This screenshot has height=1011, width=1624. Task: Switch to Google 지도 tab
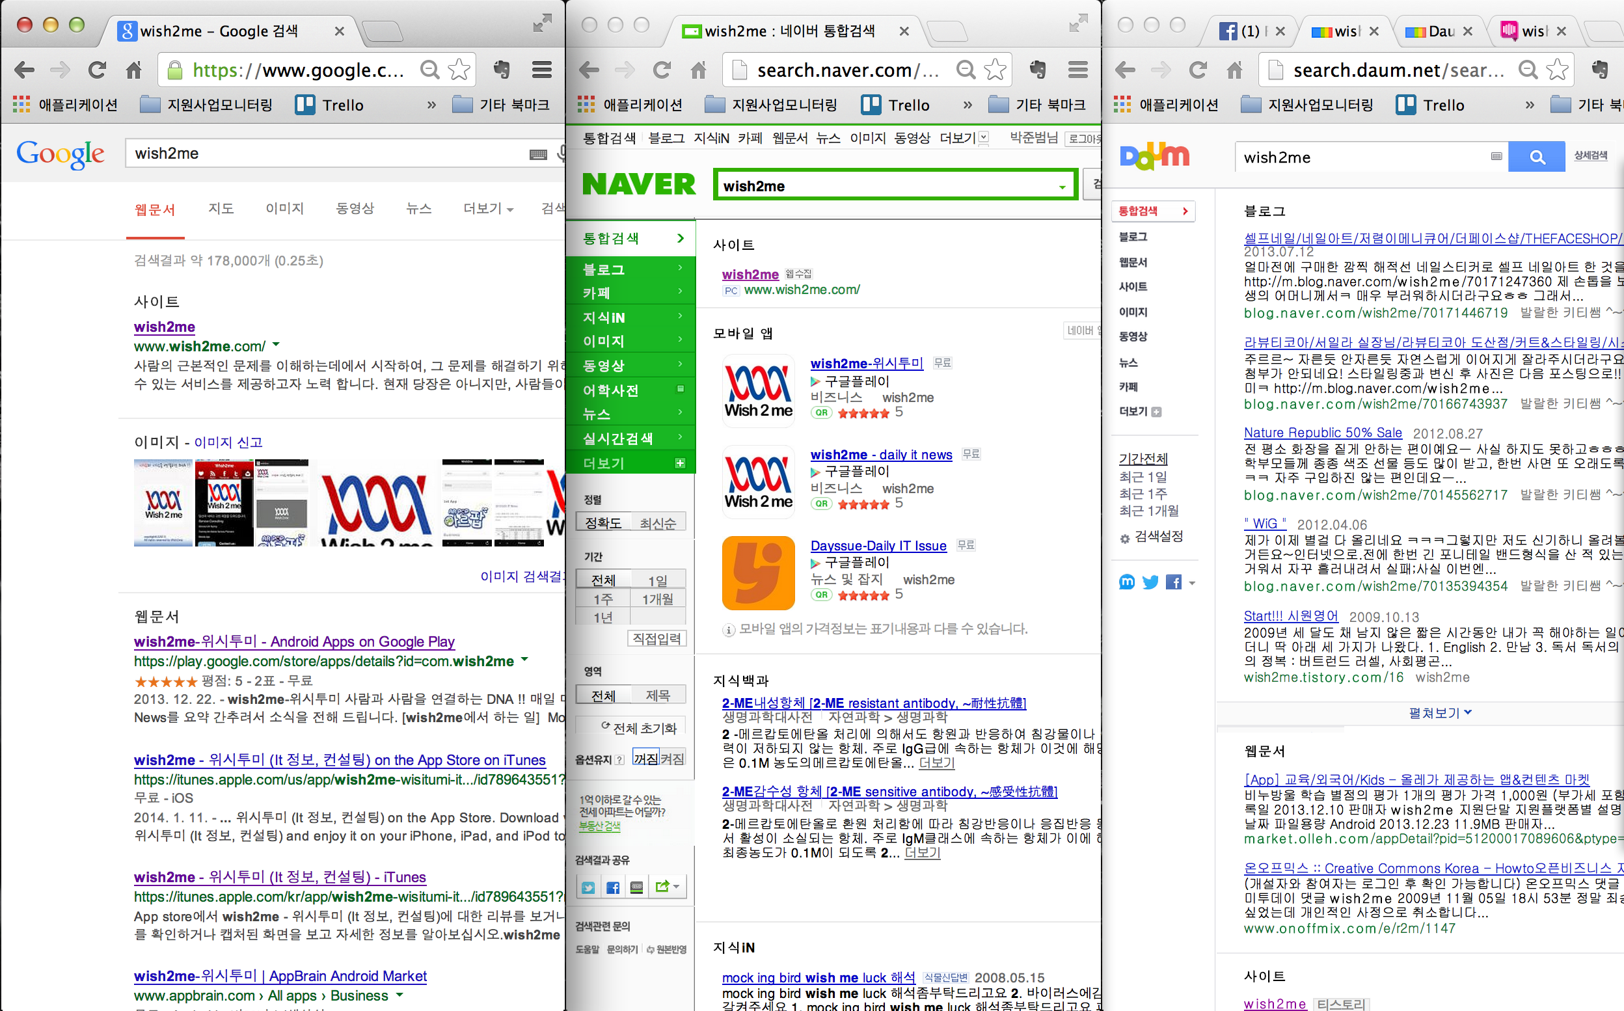tap(221, 209)
